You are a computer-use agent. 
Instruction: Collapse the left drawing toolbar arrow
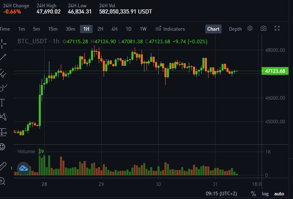(11, 168)
